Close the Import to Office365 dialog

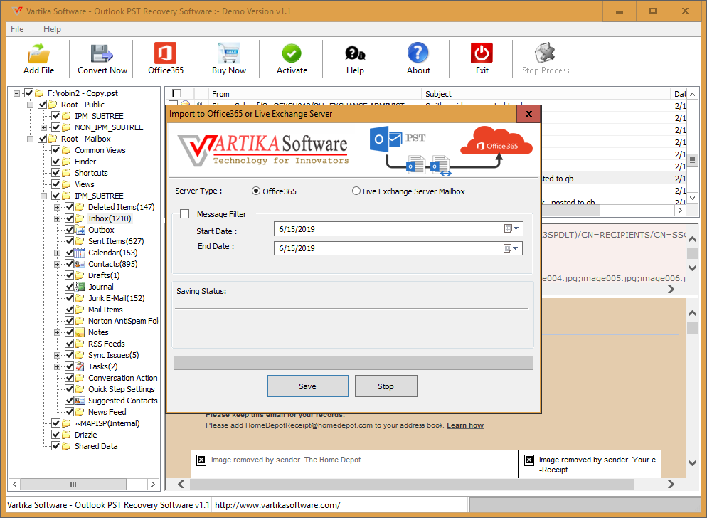pos(528,114)
